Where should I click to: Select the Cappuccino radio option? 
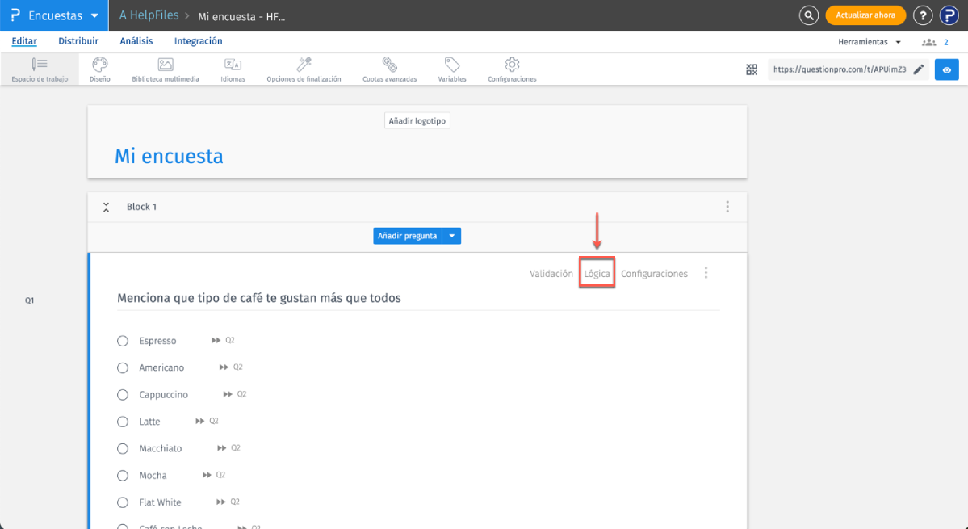123,394
